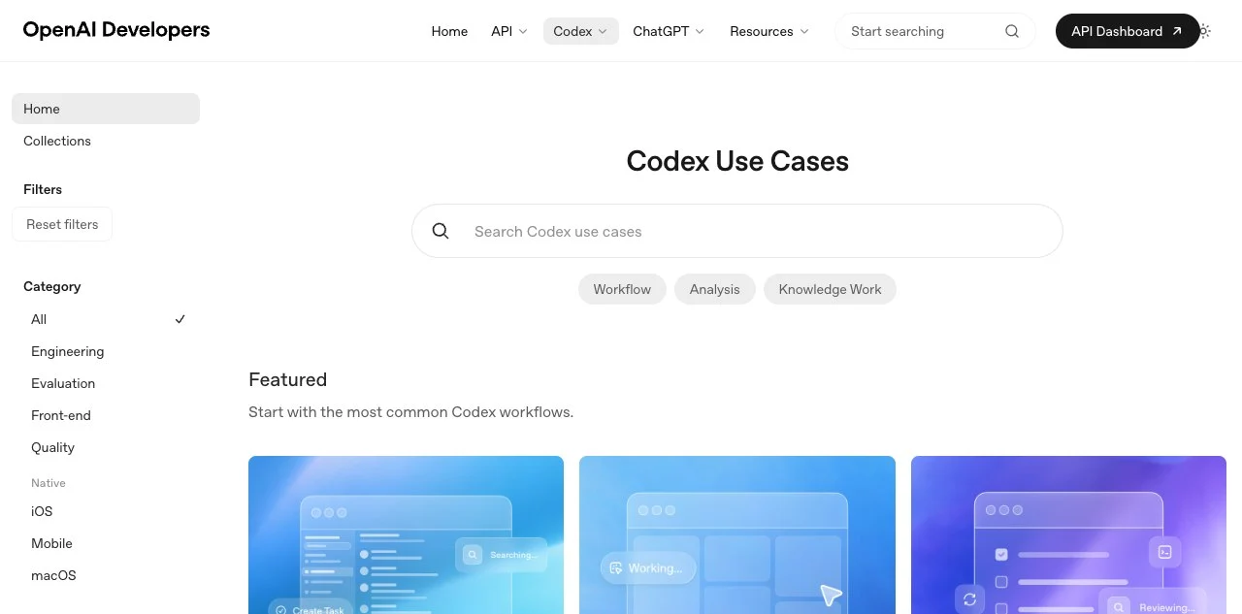Screen dimensions: 1242x614
Task: Click the Filters heading in sidebar
Action: pyautogui.click(x=43, y=189)
